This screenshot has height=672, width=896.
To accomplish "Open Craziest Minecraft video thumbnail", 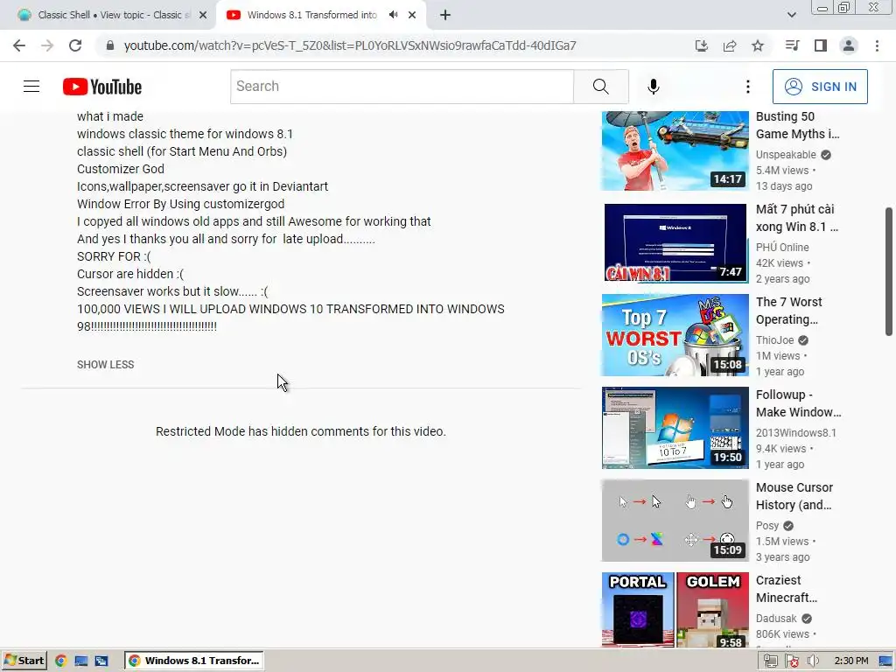I will pyautogui.click(x=675, y=610).
